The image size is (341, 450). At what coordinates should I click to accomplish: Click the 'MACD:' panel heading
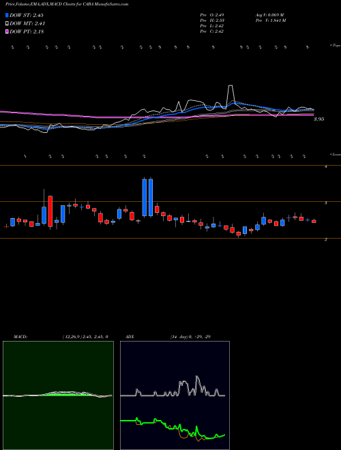coord(20,337)
